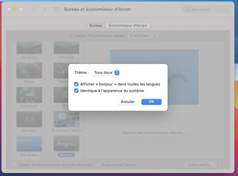Go back with the left arrow
The width and height of the screenshot is (238, 176).
pyautogui.click(x=34, y=9)
